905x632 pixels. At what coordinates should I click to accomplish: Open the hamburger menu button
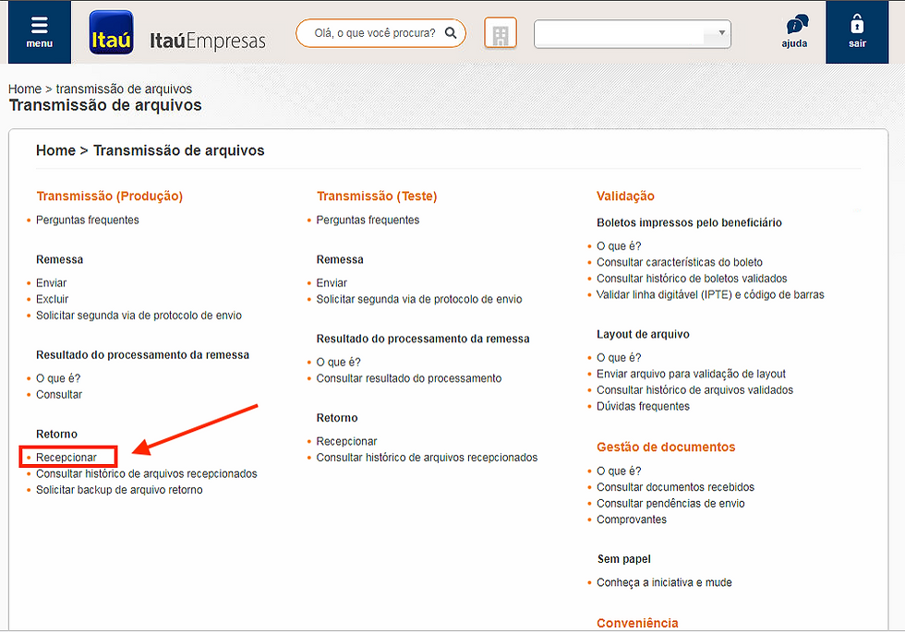(39, 32)
